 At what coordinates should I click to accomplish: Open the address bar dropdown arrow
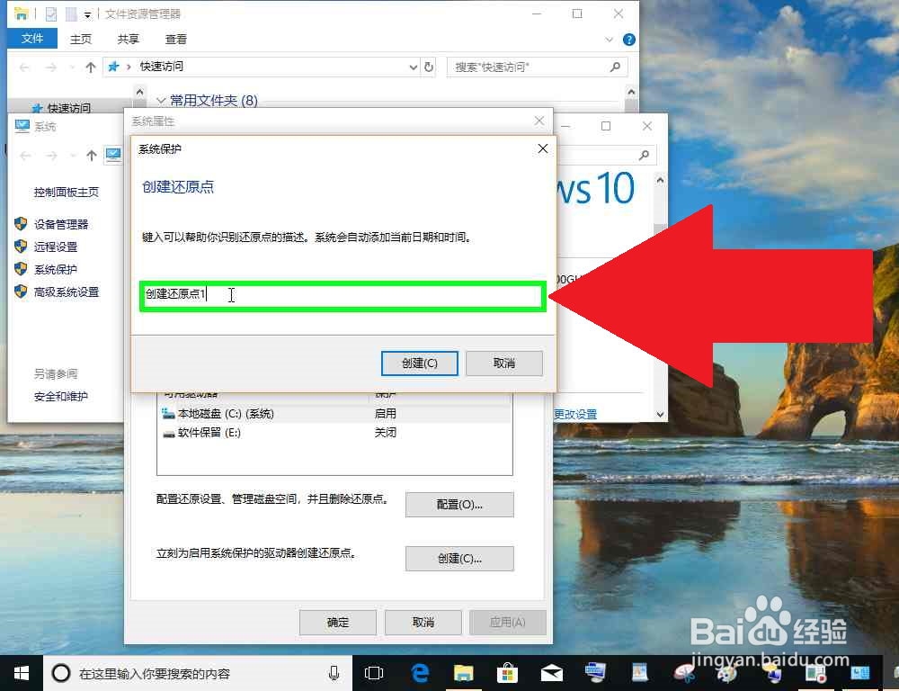click(x=413, y=67)
